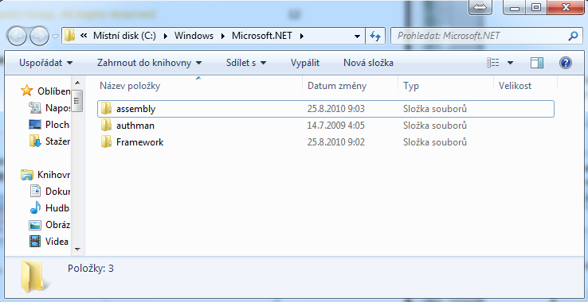Expand the arrow after Windows breadcrumb
The image size is (588, 302).
pos(223,36)
